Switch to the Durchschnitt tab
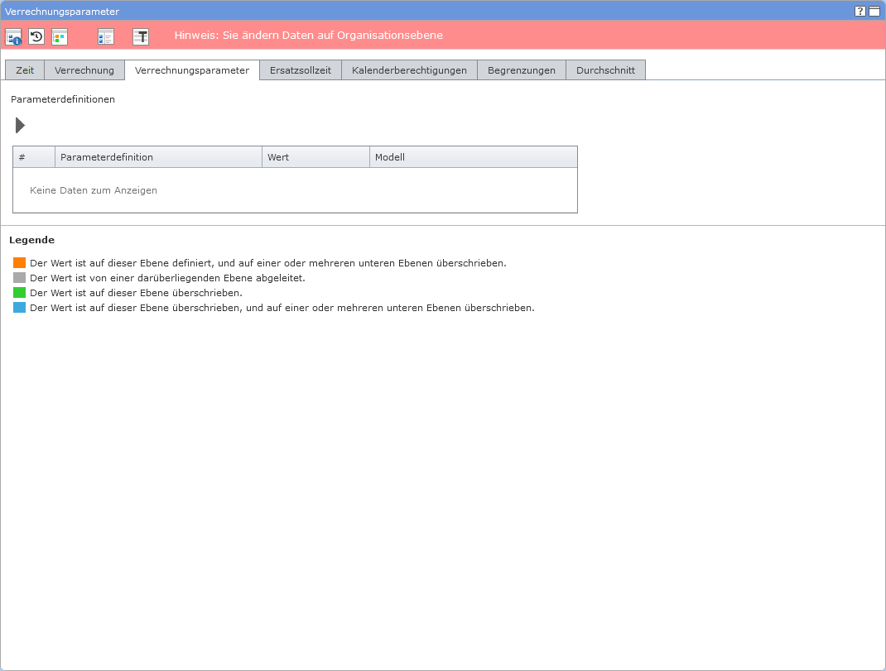The image size is (886, 671). click(x=605, y=70)
